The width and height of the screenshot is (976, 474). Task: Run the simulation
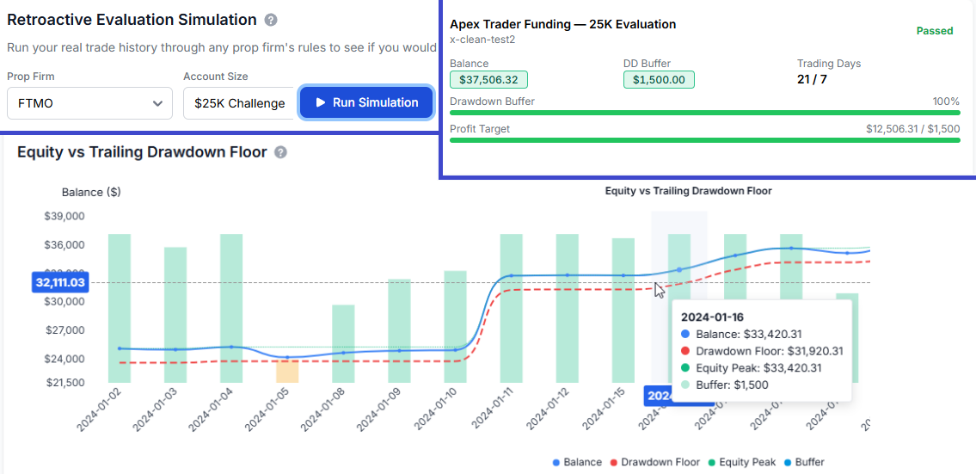(x=366, y=102)
